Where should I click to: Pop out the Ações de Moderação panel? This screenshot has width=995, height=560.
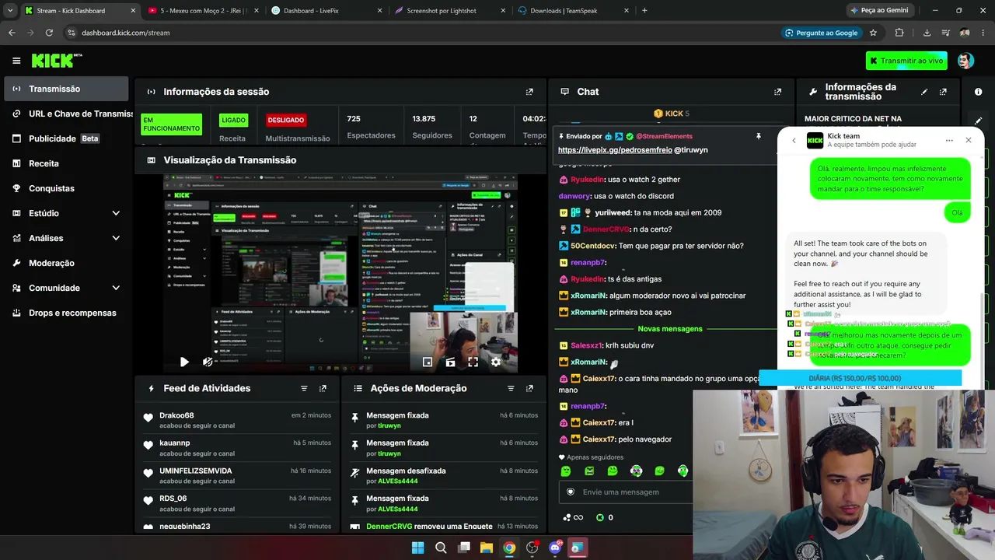click(x=529, y=388)
